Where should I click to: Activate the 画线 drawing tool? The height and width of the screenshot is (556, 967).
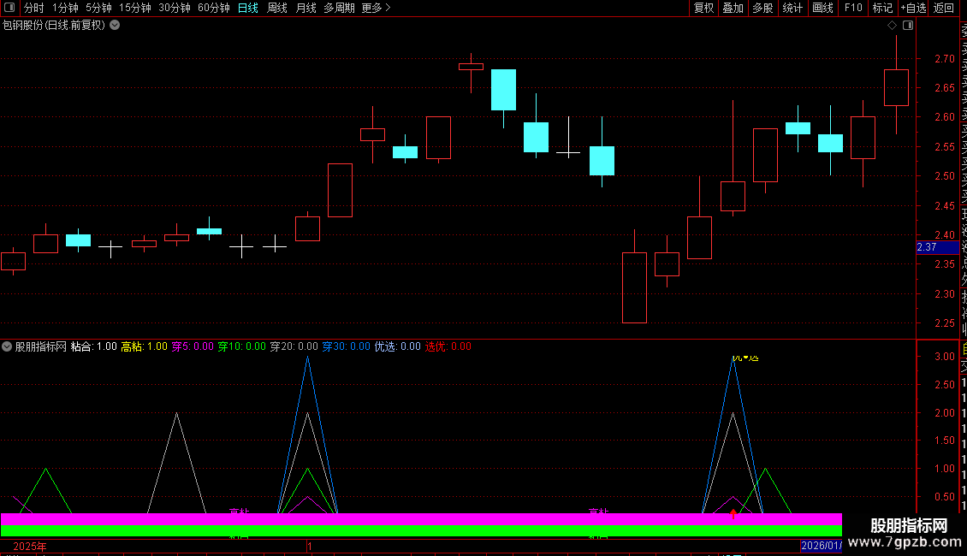pos(822,8)
